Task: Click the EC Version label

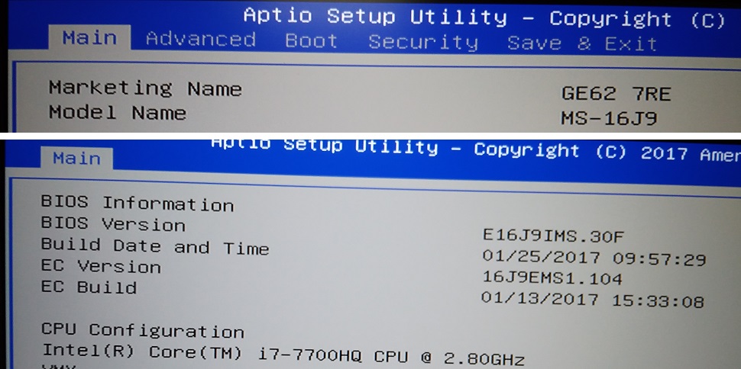Action: (x=101, y=267)
